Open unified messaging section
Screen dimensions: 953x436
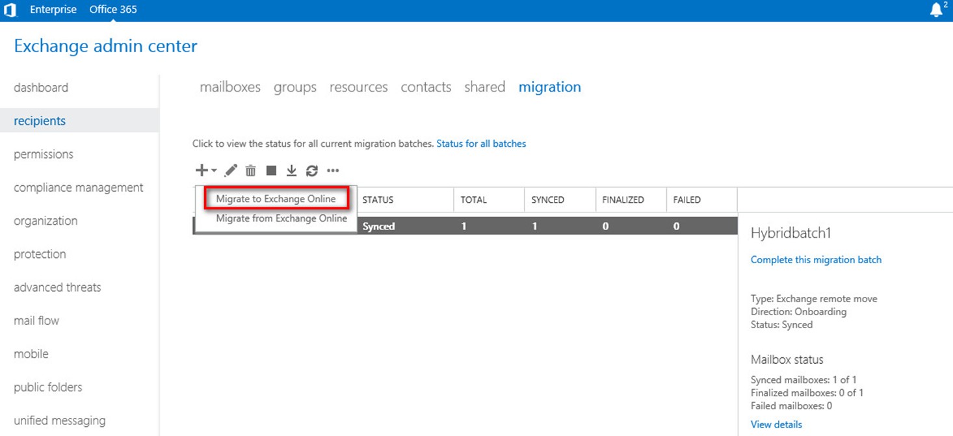pos(59,420)
